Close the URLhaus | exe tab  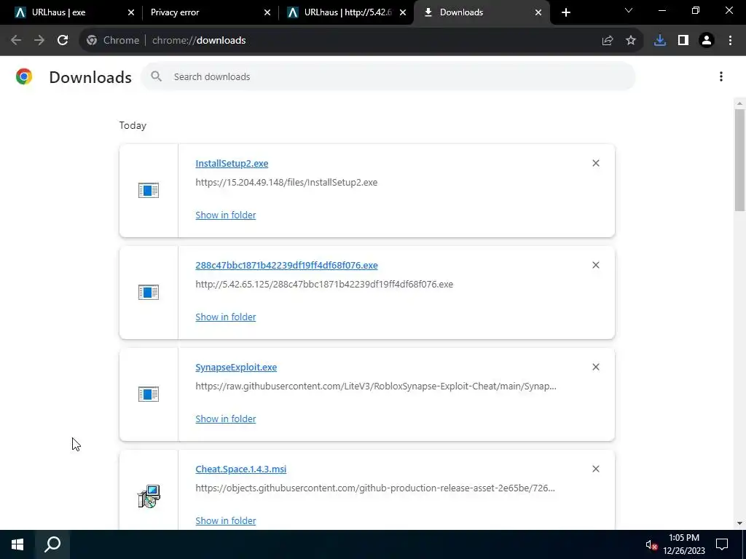[131, 12]
